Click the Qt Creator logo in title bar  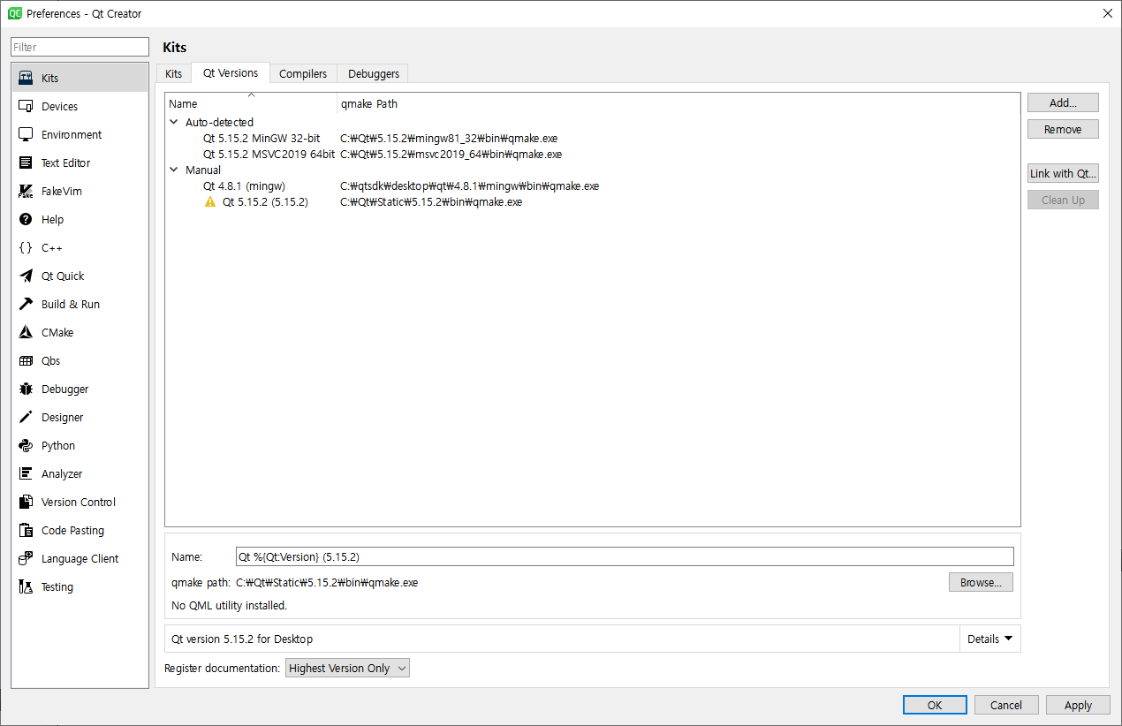pos(14,13)
